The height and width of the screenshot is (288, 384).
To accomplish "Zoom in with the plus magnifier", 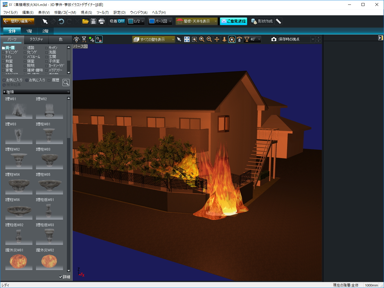I will click(x=202, y=39).
